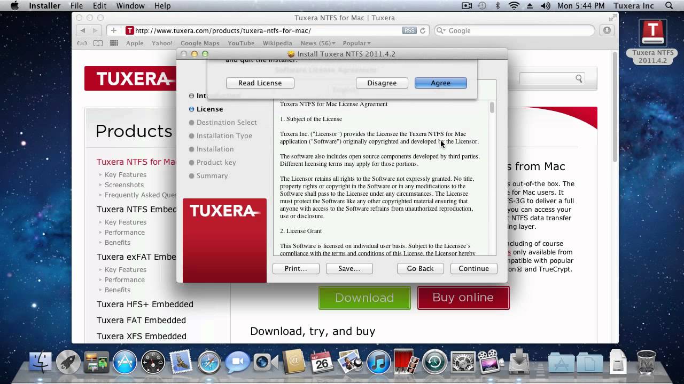The image size is (684, 384).
Task: Open the Installer application menu
Action: click(44, 6)
